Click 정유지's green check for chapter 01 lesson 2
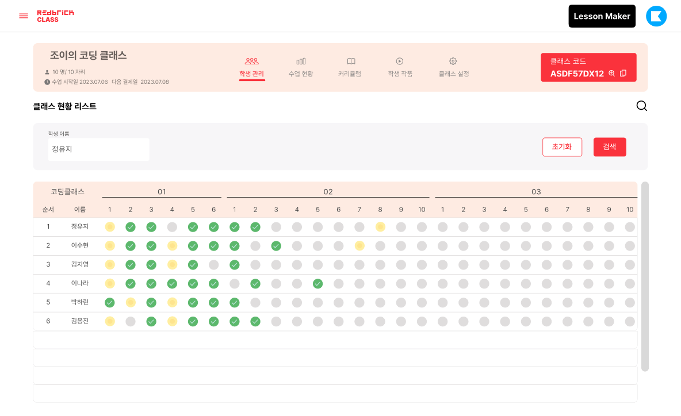 click(x=131, y=227)
